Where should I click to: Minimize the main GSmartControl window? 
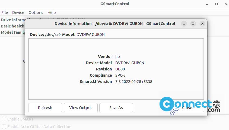click(x=207, y=4)
